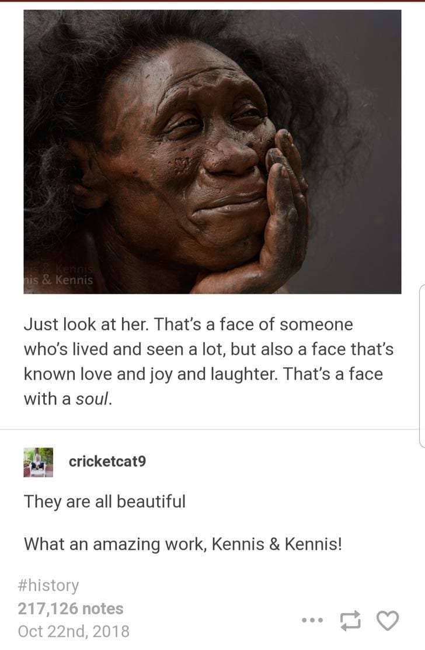425x650 pixels.
Task: Click the italic word 'soul'
Action: (92, 399)
